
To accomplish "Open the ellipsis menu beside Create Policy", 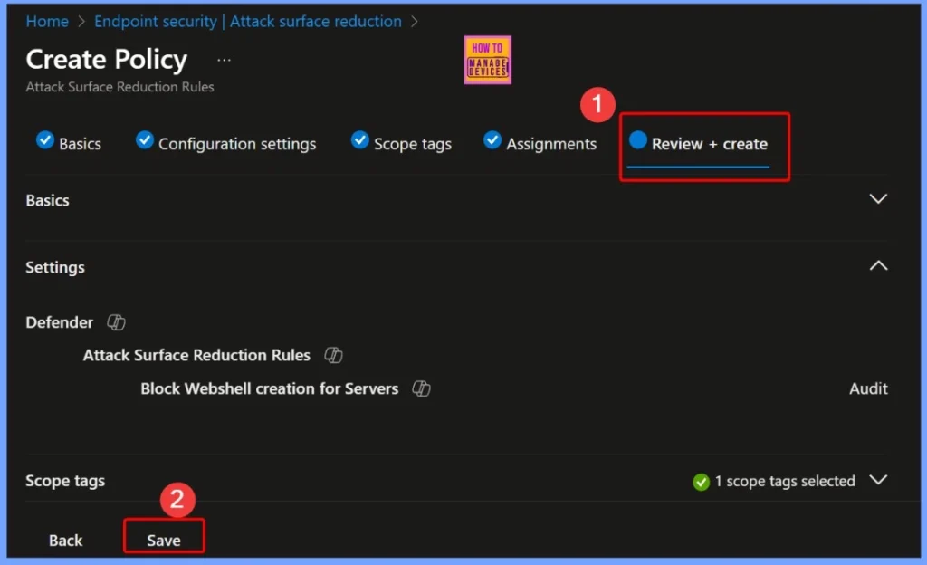I will pos(224,60).
